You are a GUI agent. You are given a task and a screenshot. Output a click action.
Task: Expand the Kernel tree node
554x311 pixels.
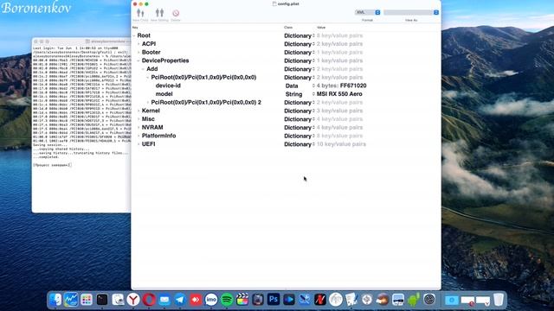138,111
